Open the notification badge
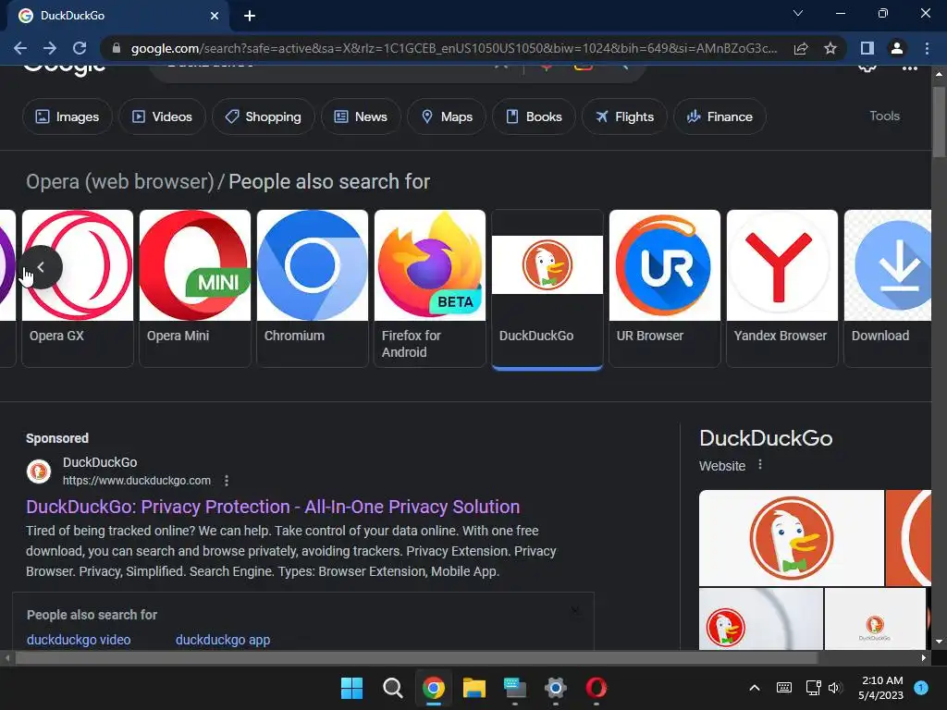This screenshot has height=710, width=947. click(921, 688)
